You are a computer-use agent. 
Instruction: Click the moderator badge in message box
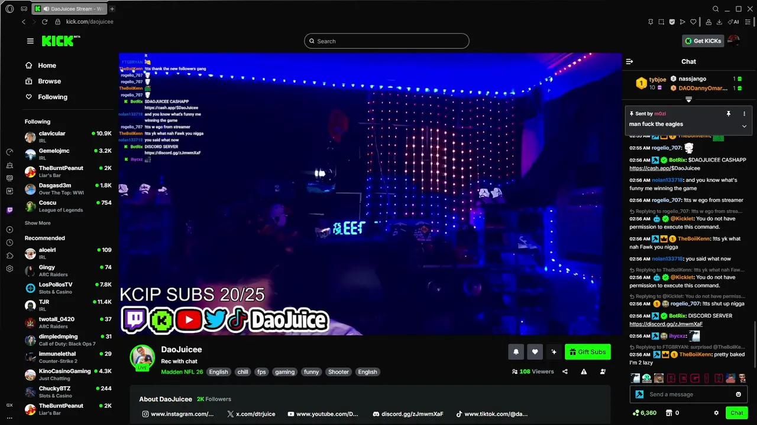pos(639,394)
